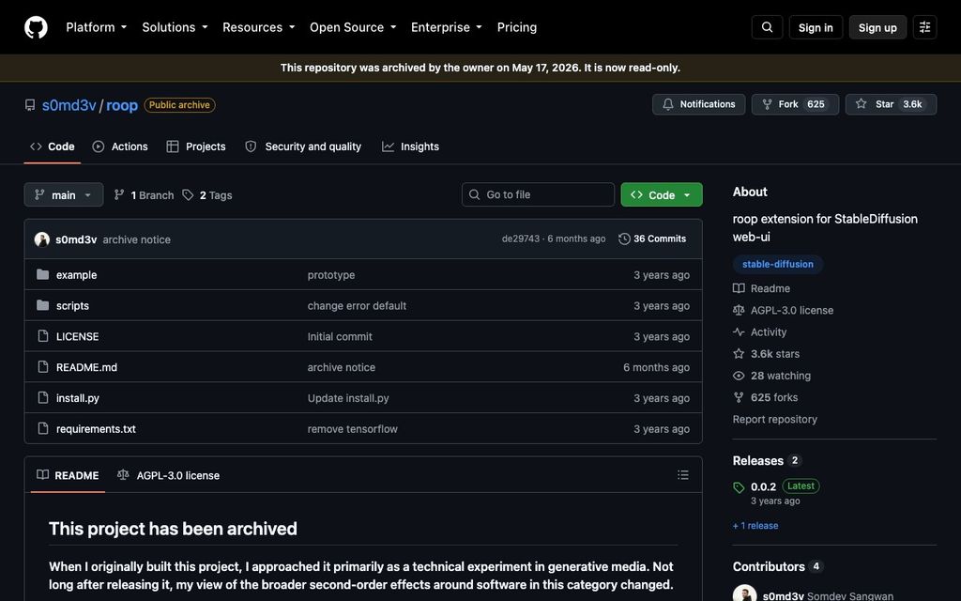Click the Report repository link
This screenshot has width=961, height=601.
pos(774,420)
